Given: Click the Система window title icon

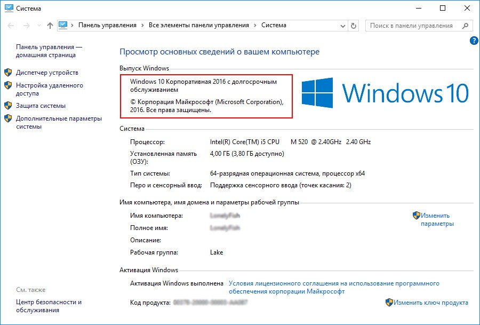Looking at the screenshot, I should point(9,8).
